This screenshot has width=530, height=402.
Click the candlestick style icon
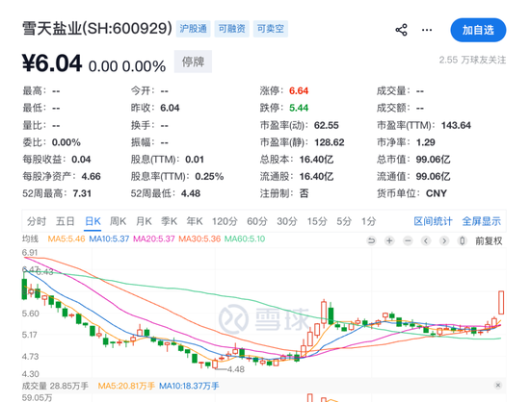pyautogui.click(x=462, y=240)
